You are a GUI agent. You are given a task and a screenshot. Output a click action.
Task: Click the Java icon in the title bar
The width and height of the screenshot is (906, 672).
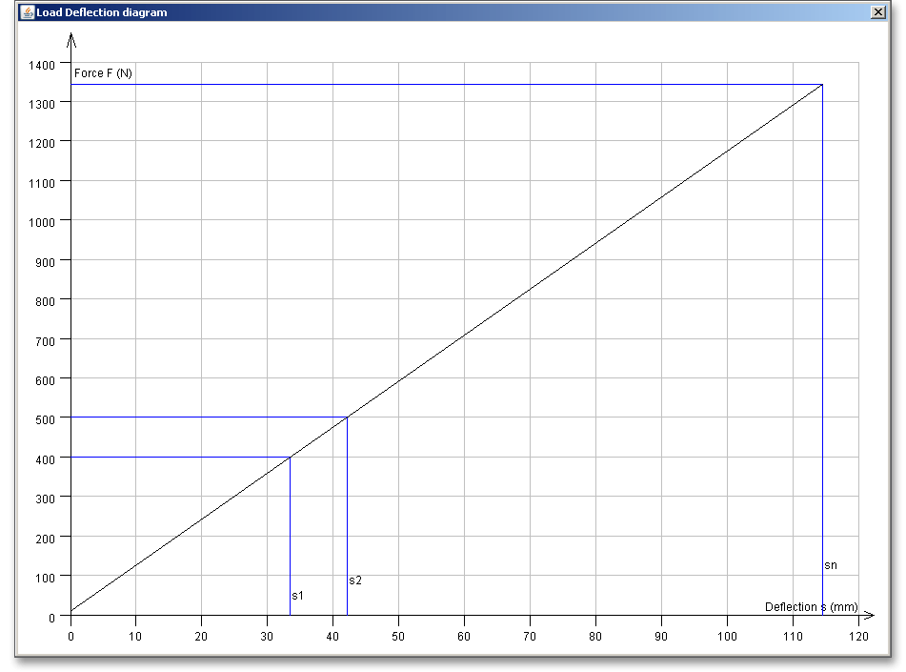click(x=28, y=12)
